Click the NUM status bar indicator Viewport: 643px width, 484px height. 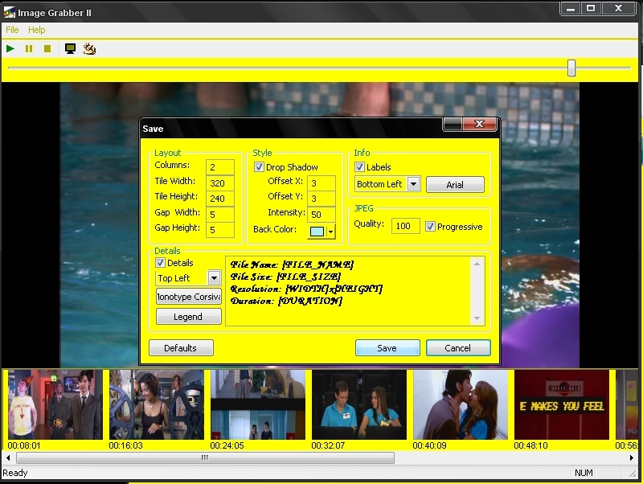point(584,473)
